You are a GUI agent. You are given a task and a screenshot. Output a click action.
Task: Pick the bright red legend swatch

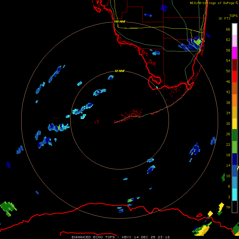(x=234, y=76)
